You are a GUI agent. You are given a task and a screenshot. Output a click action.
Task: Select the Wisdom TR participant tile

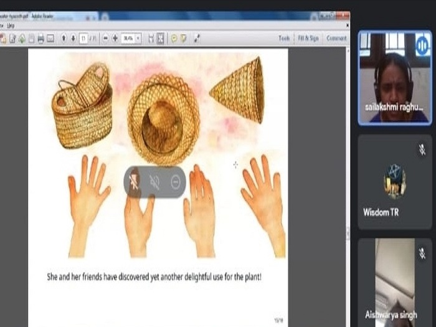click(x=394, y=182)
